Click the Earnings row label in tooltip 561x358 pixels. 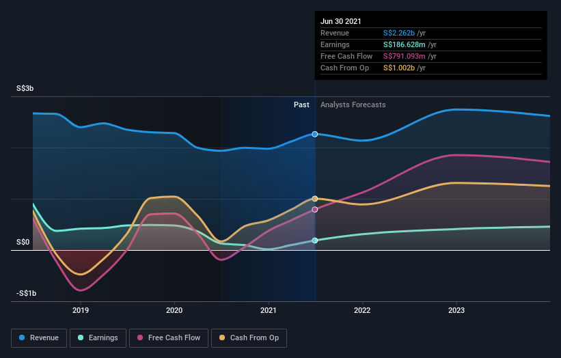(x=335, y=44)
